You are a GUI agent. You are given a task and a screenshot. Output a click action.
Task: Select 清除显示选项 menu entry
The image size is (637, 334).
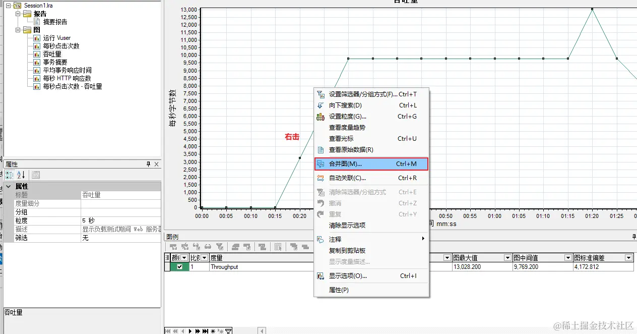(371, 226)
